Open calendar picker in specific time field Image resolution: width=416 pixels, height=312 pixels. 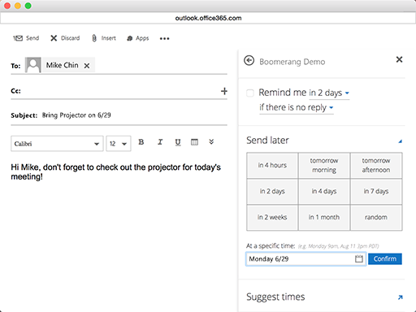(x=359, y=258)
